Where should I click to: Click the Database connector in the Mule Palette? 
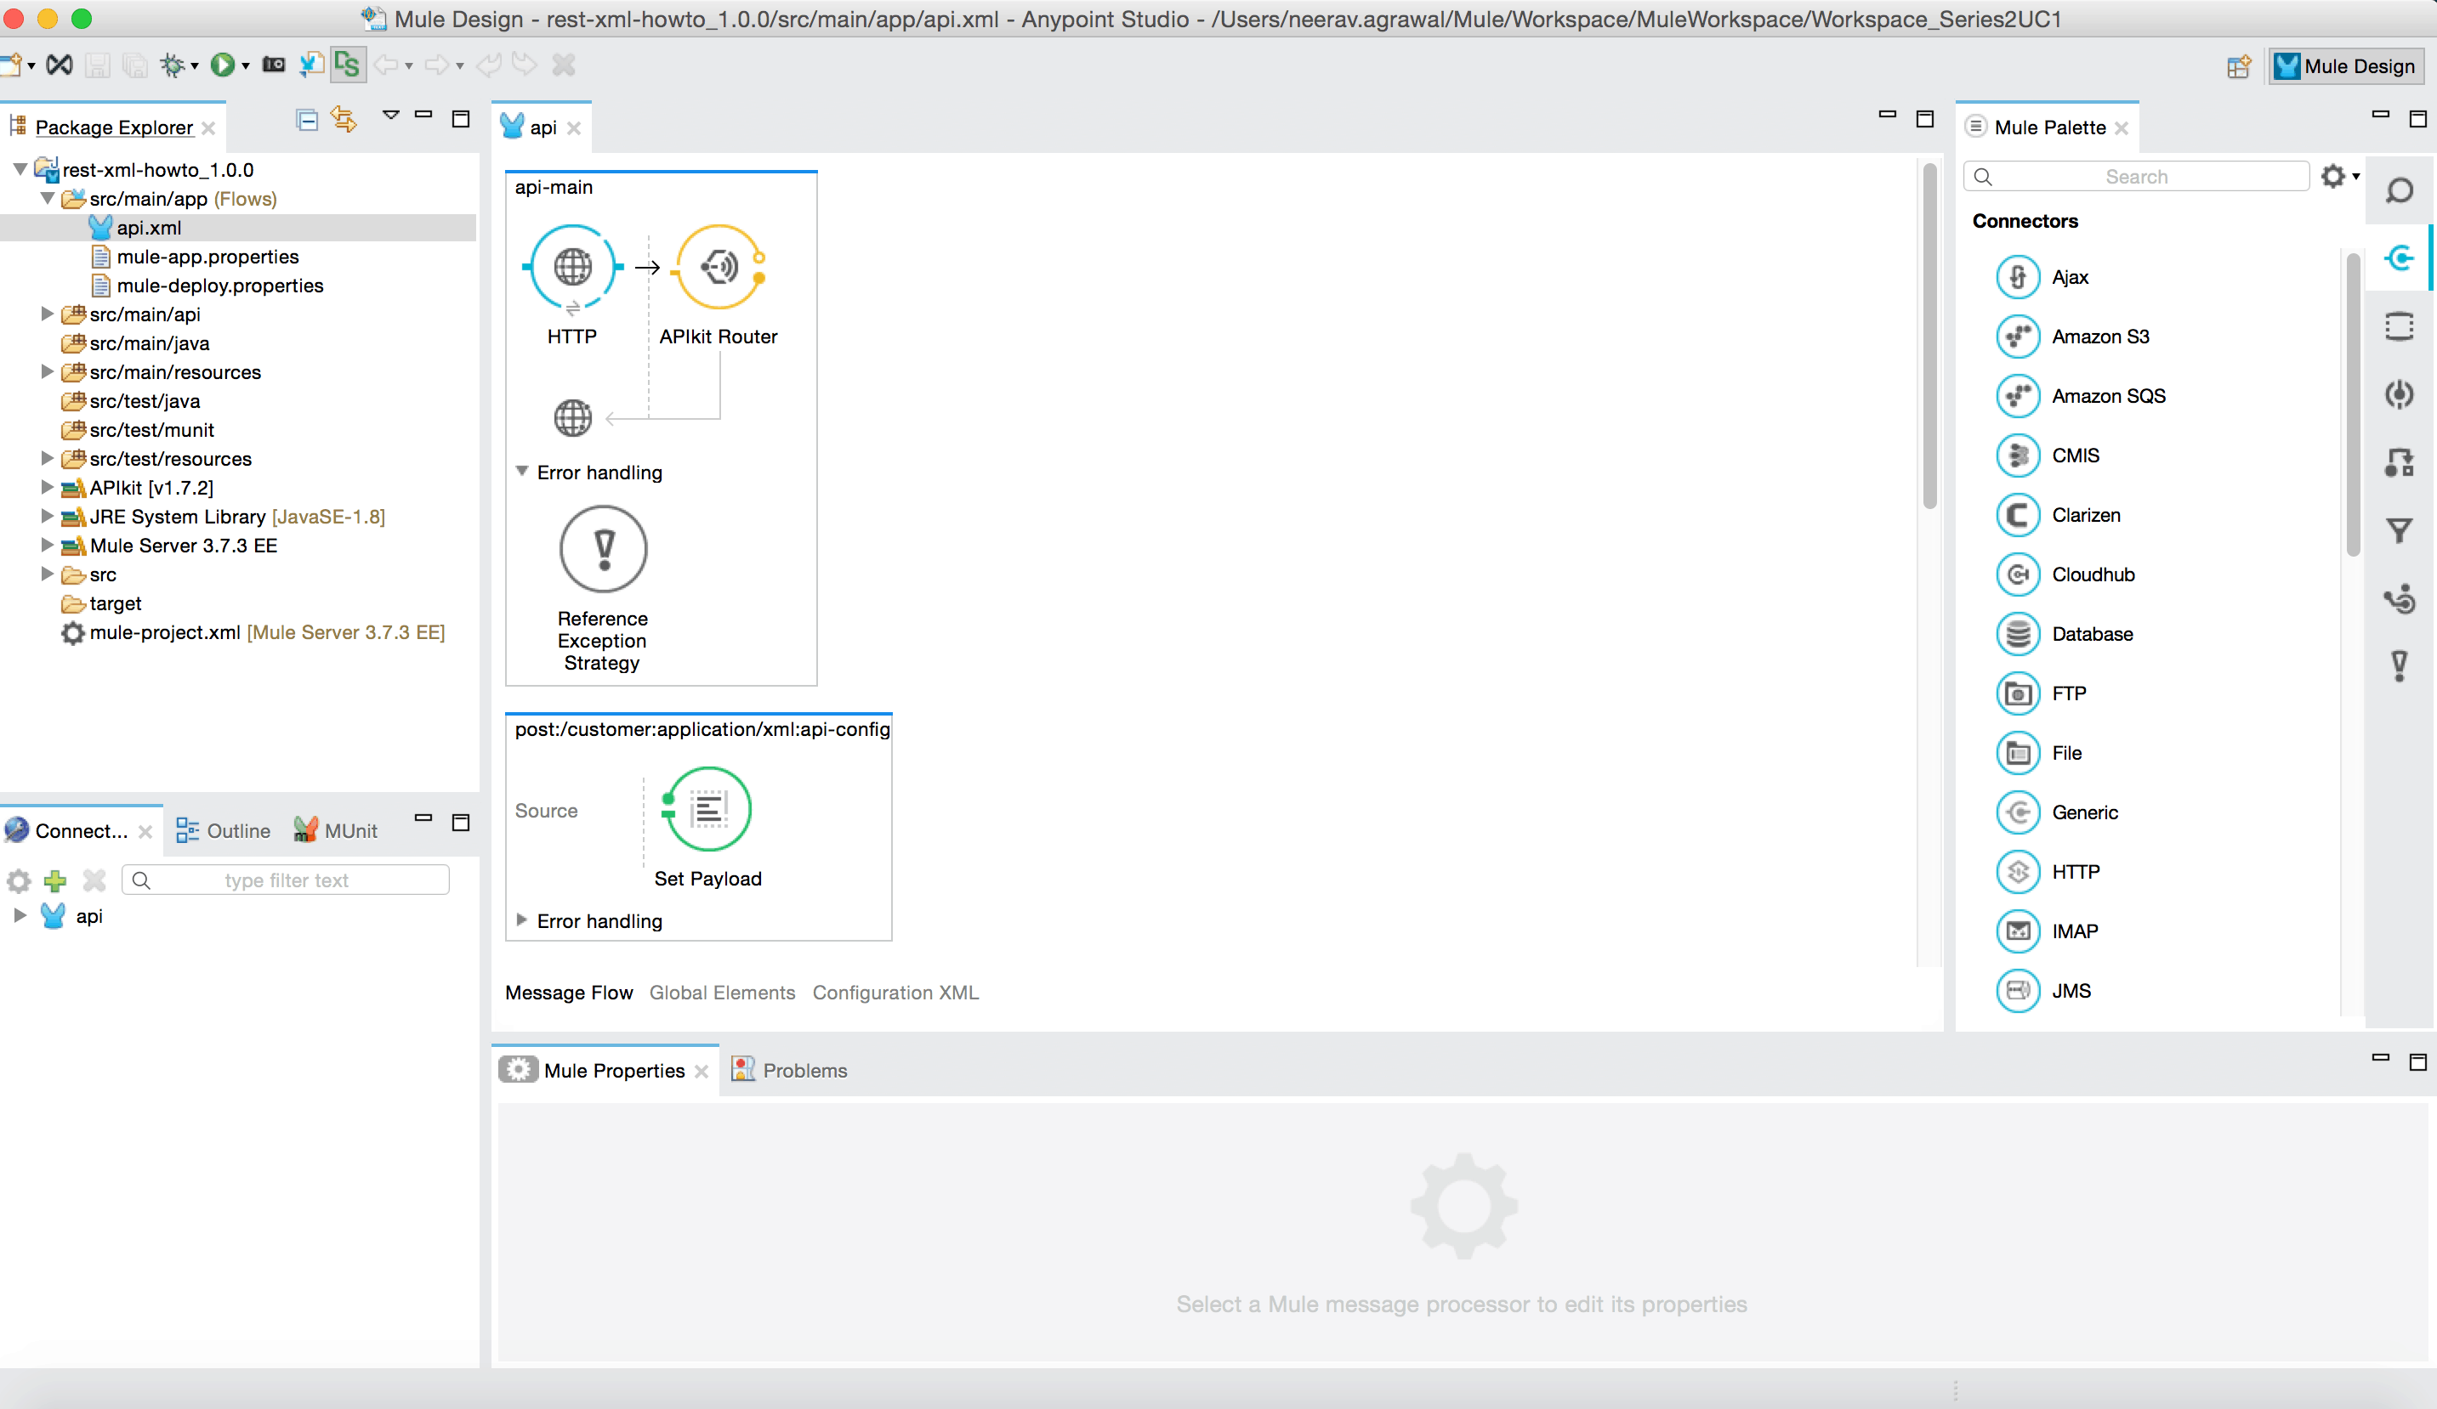2092,633
